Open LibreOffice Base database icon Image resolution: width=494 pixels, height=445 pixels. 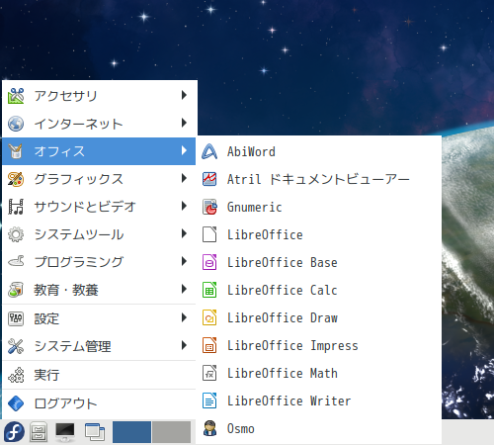(209, 262)
